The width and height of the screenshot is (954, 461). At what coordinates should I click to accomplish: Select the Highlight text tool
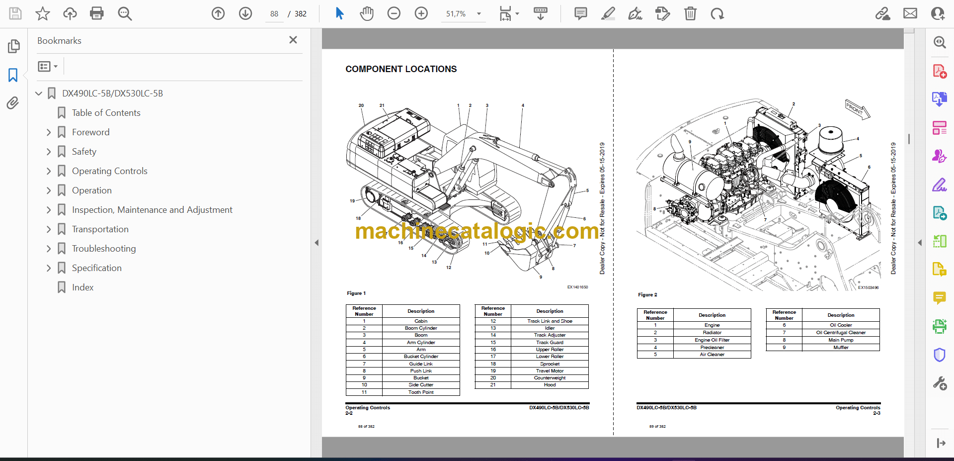[608, 13]
